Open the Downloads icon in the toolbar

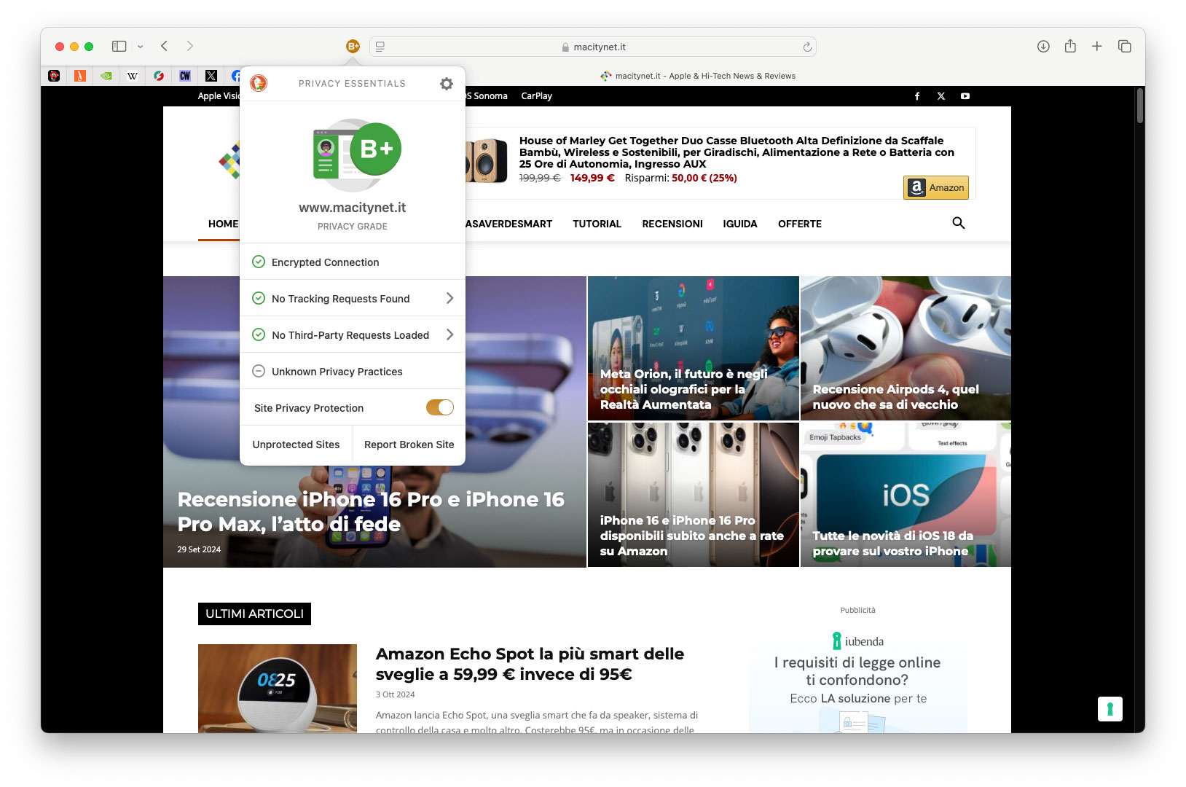[x=1043, y=46]
